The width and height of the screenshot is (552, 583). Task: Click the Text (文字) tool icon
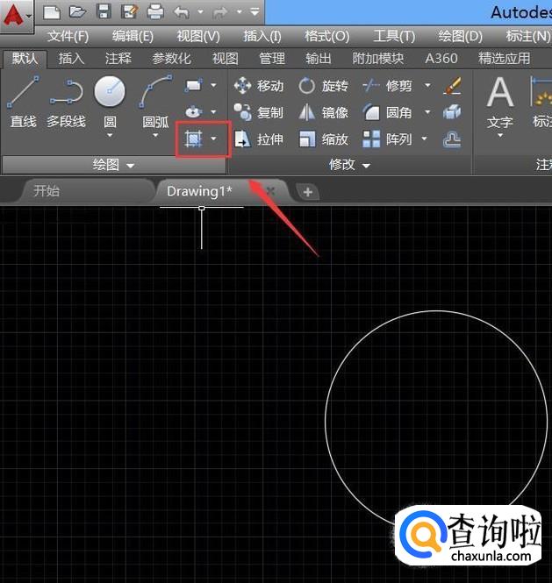(x=499, y=94)
